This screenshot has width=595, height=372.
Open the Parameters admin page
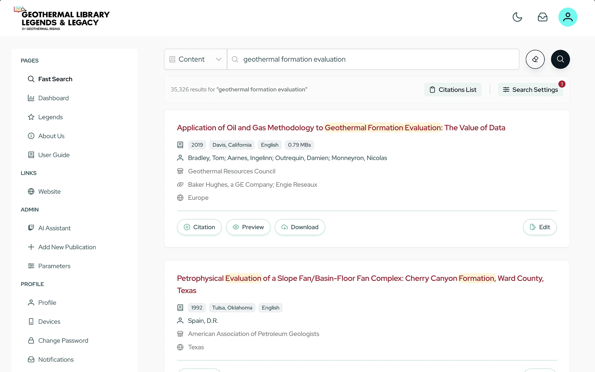54,266
